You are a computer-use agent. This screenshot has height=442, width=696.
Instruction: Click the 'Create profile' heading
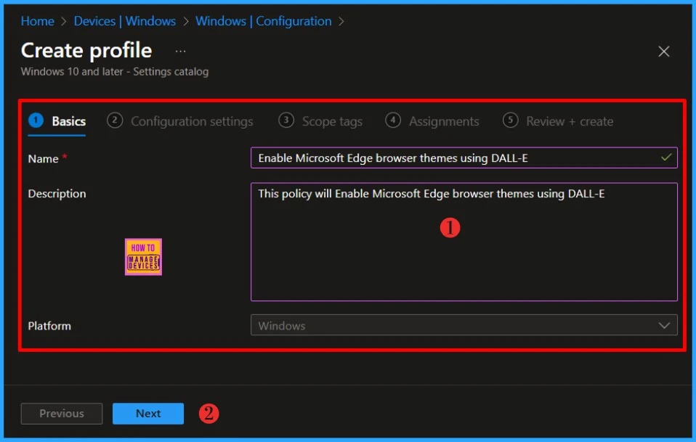(x=86, y=51)
